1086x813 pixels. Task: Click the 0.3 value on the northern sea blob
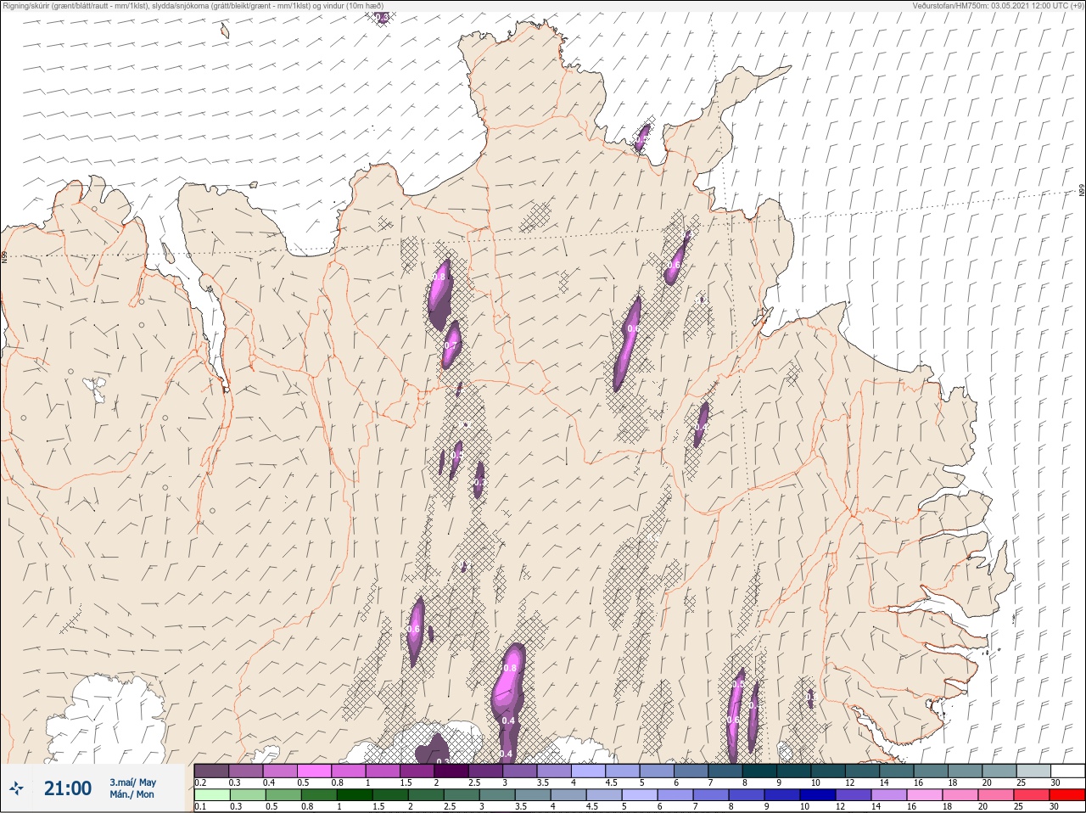(x=382, y=17)
